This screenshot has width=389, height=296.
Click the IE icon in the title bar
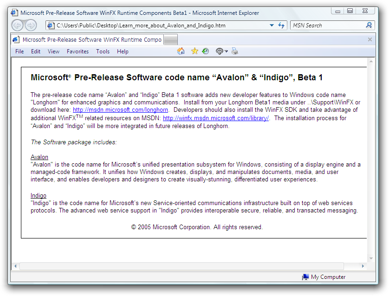(x=14, y=13)
